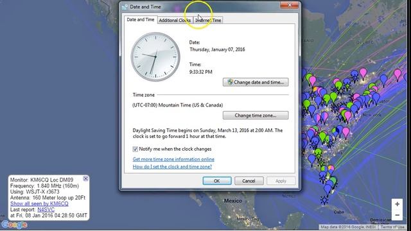
Task: Click 'Monitor: KM6CQ Loc DM09' text
Action: tap(42, 180)
